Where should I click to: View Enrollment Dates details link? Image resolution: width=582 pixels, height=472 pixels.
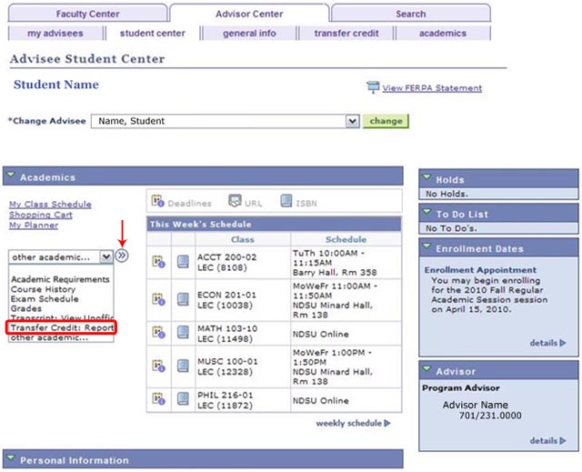(547, 343)
